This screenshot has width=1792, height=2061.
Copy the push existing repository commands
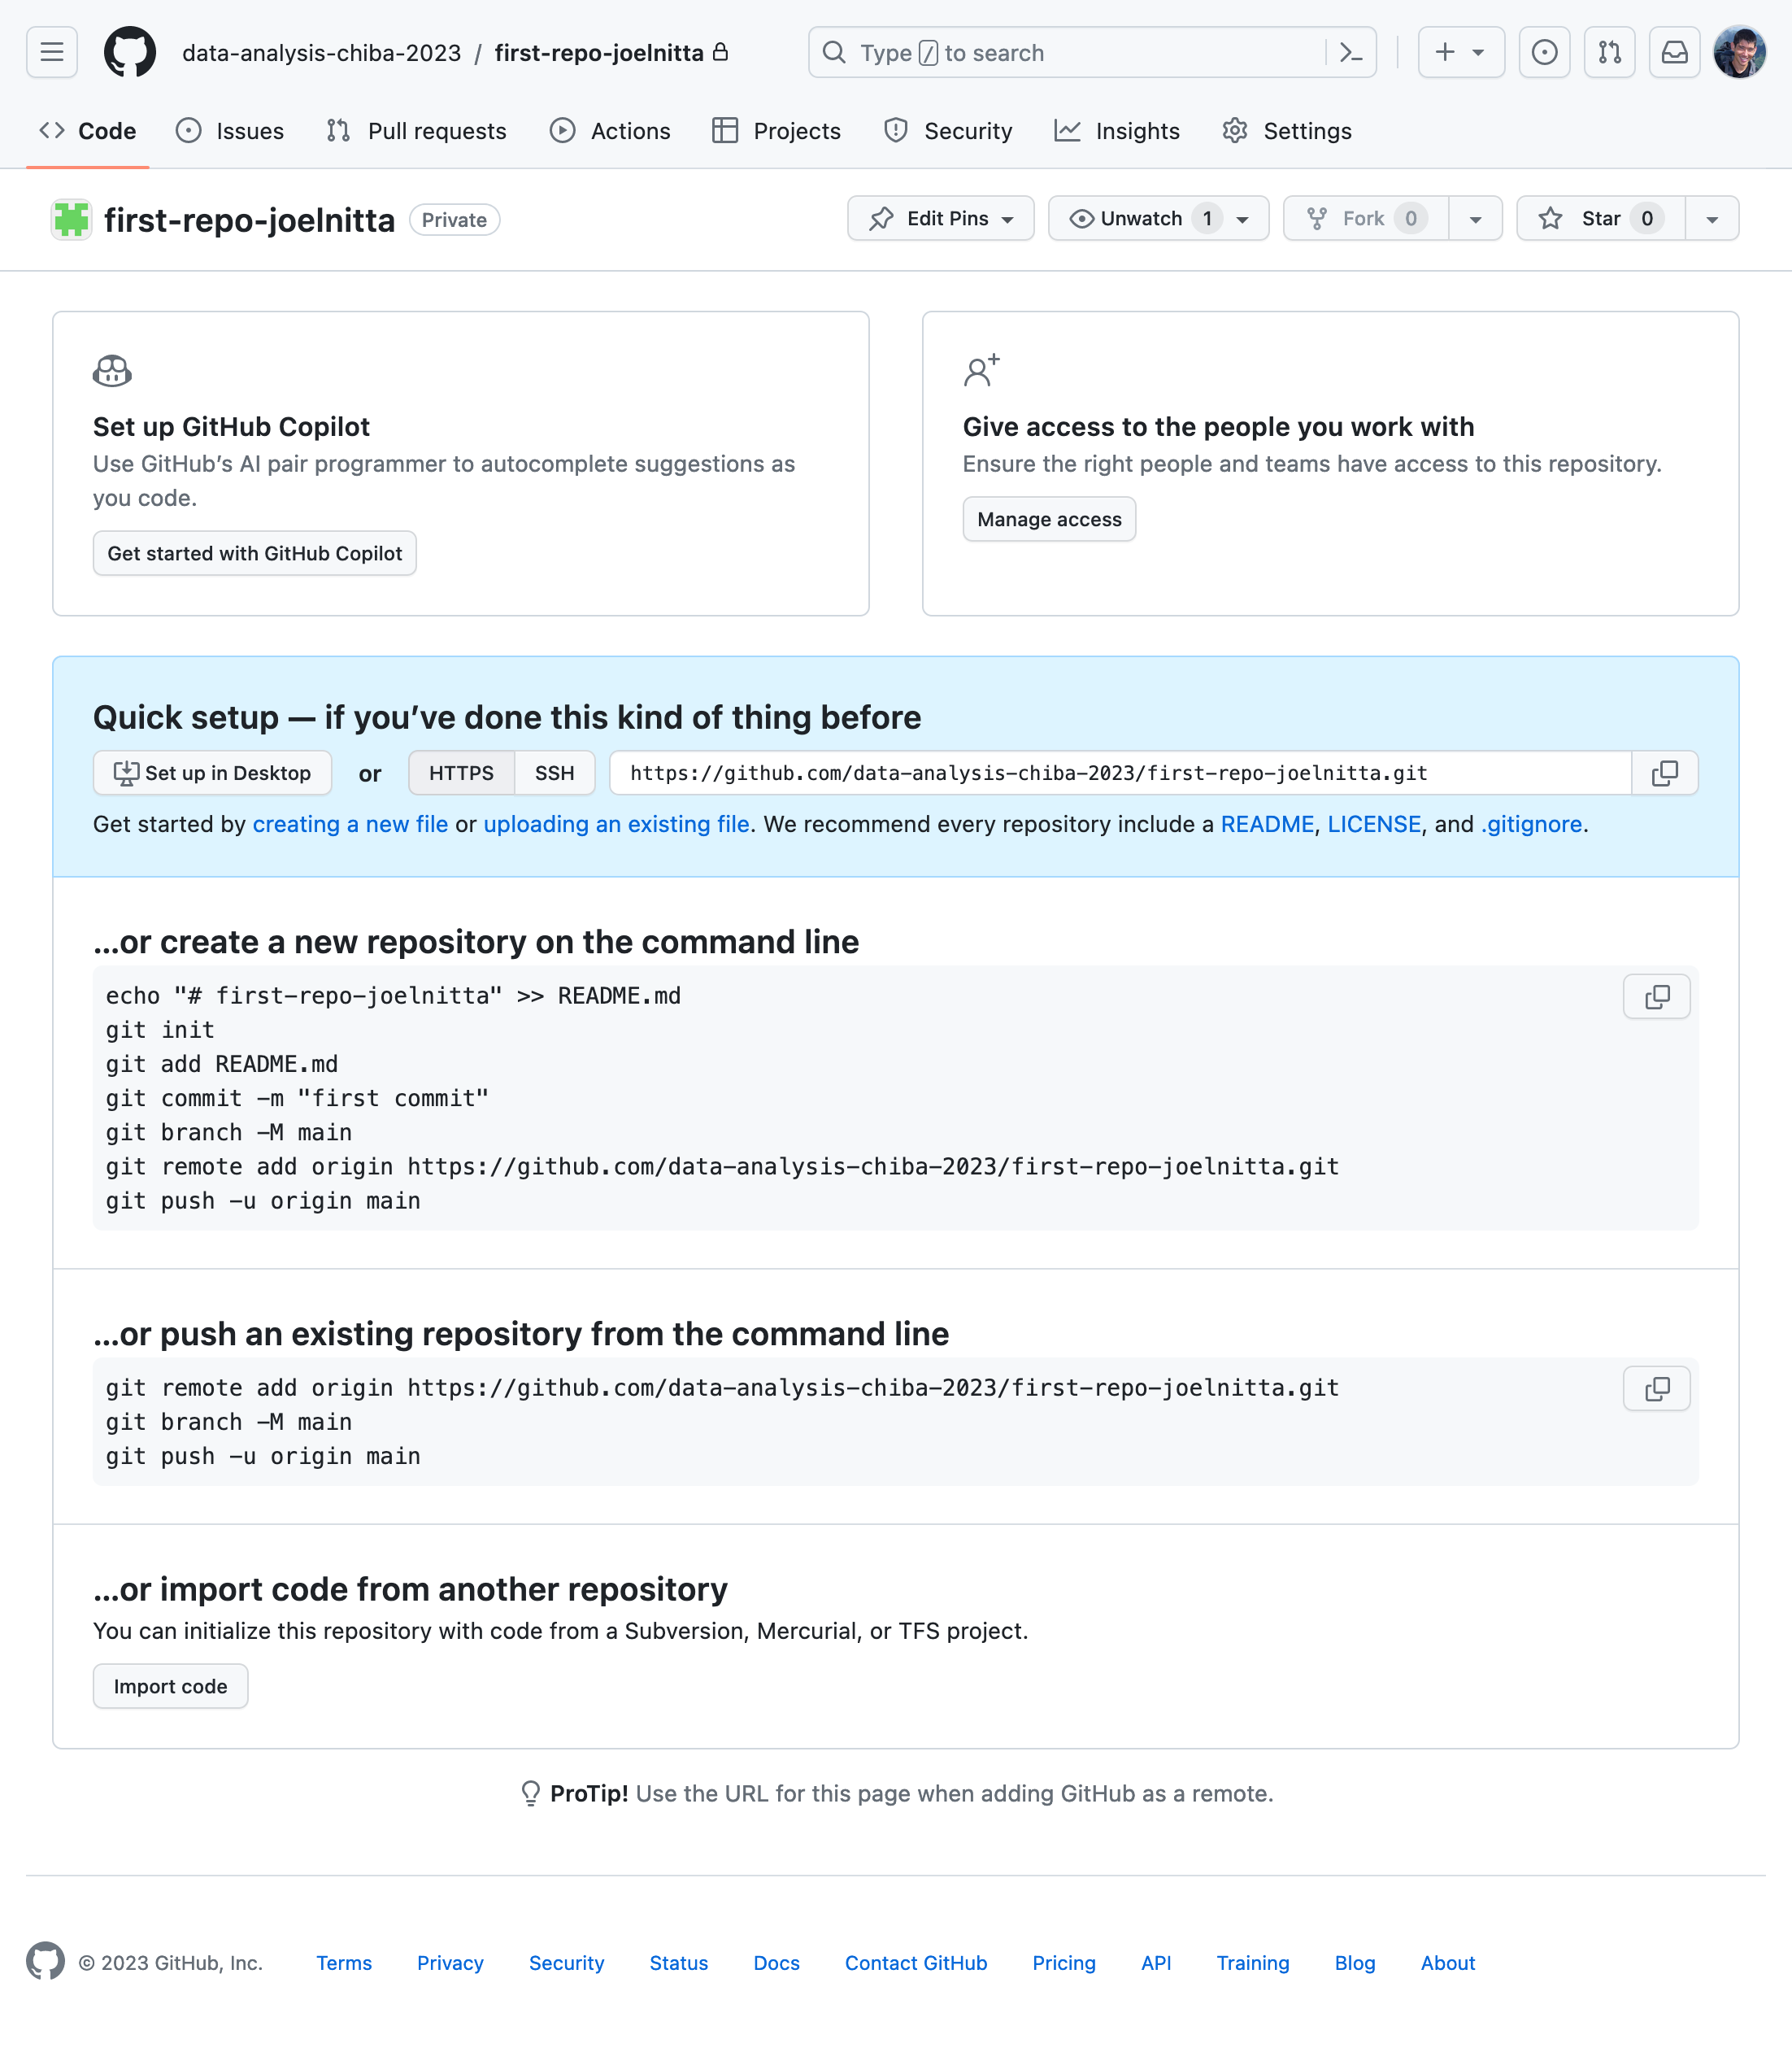pos(1656,1388)
